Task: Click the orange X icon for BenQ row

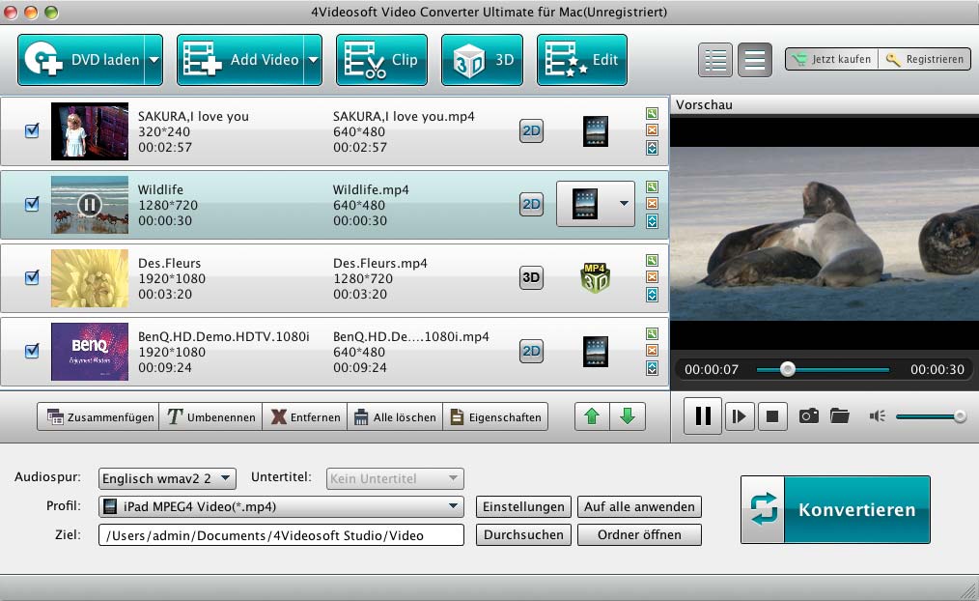Action: coord(652,351)
